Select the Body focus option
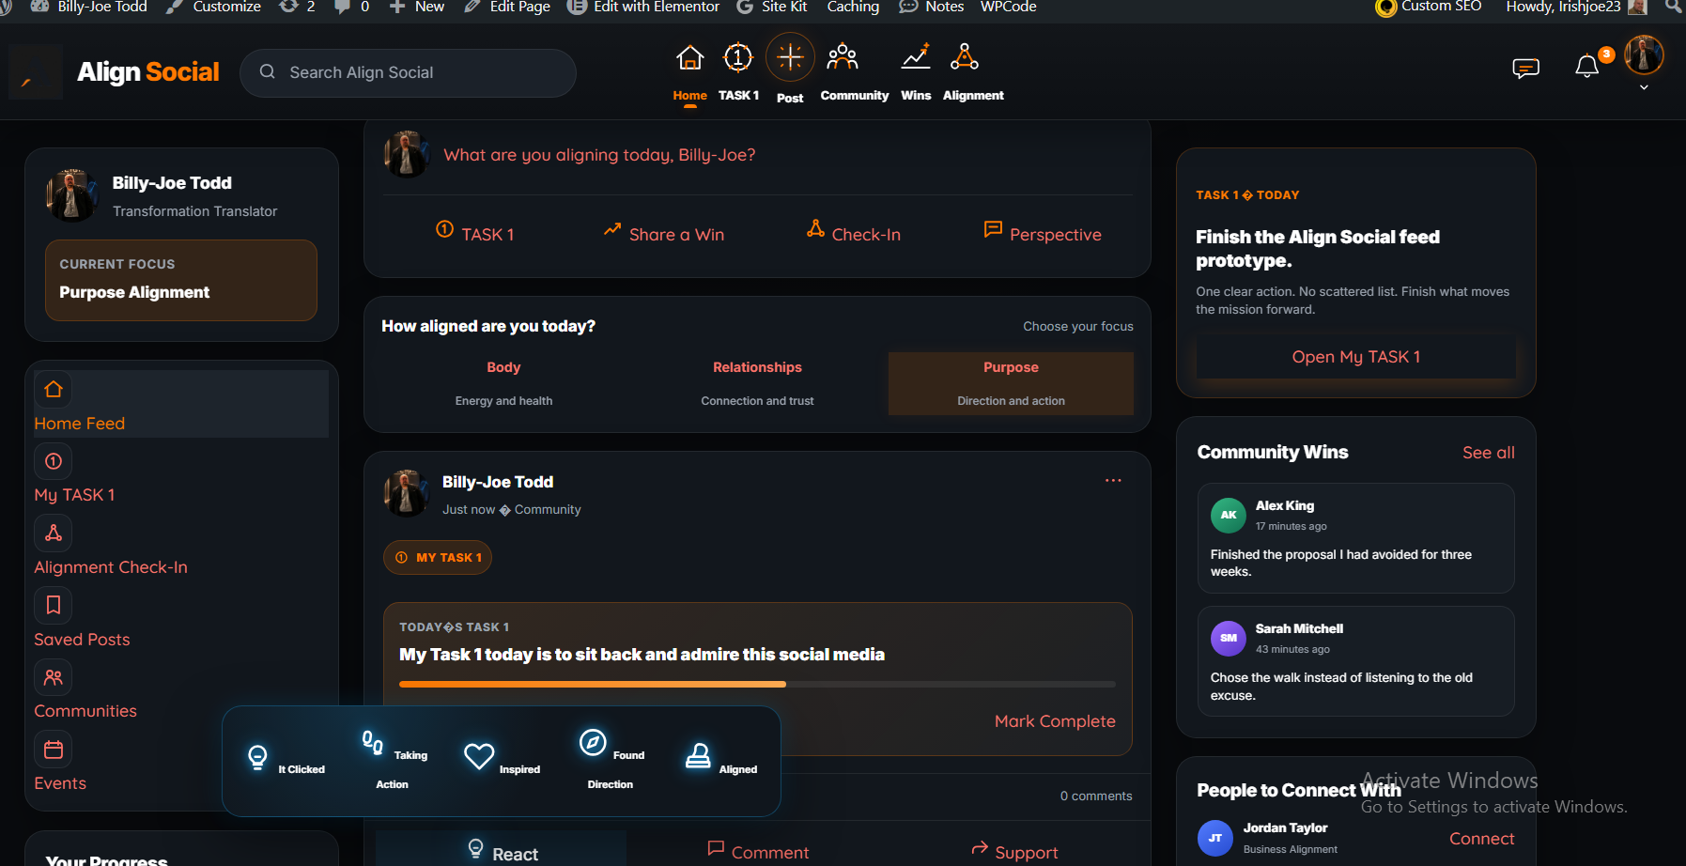Screen dimensions: 1686x866 [503, 383]
